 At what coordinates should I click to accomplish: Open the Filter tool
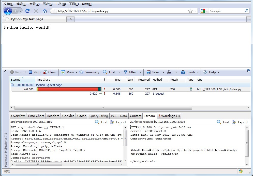click(x=130, y=72)
